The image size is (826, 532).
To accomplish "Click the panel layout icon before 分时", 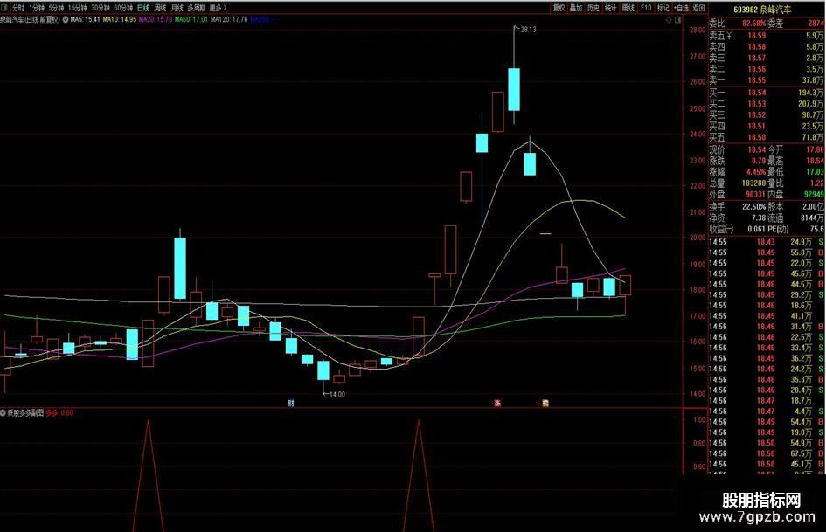I will click(4, 8).
